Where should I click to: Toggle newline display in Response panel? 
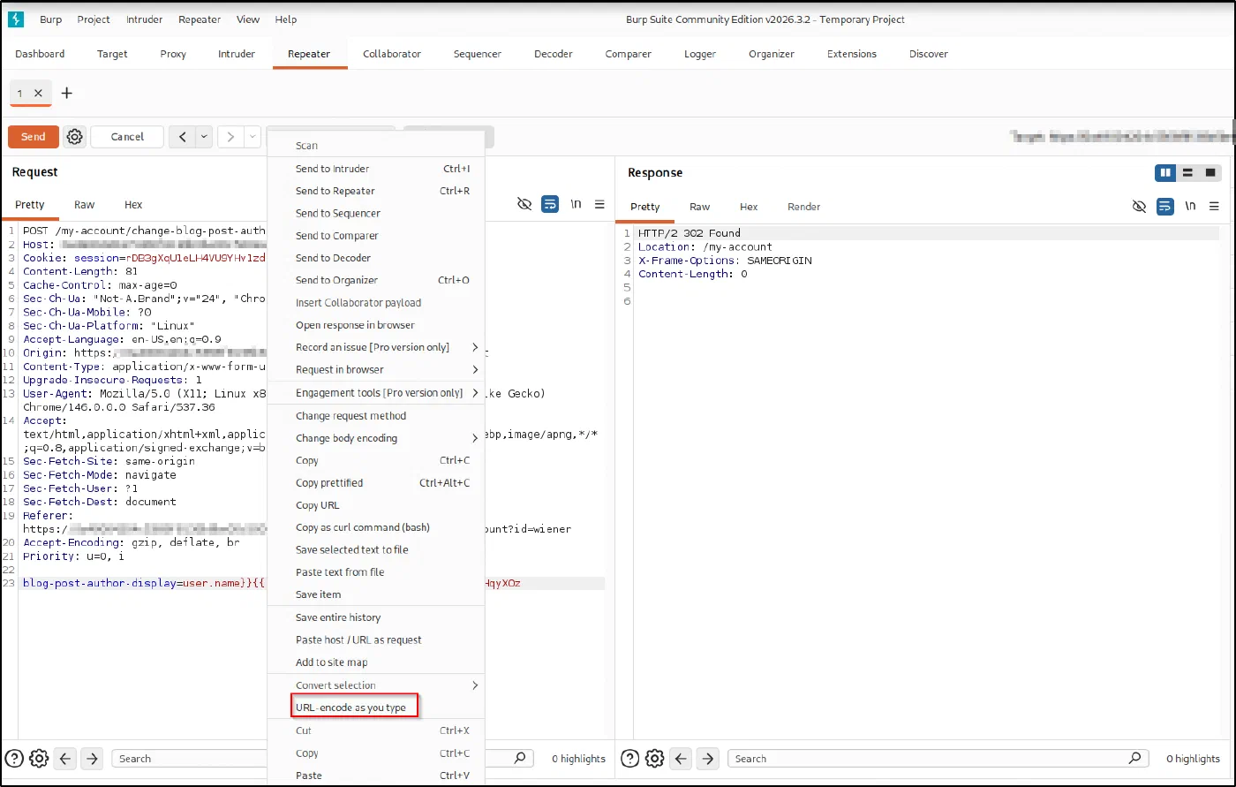pos(1190,207)
